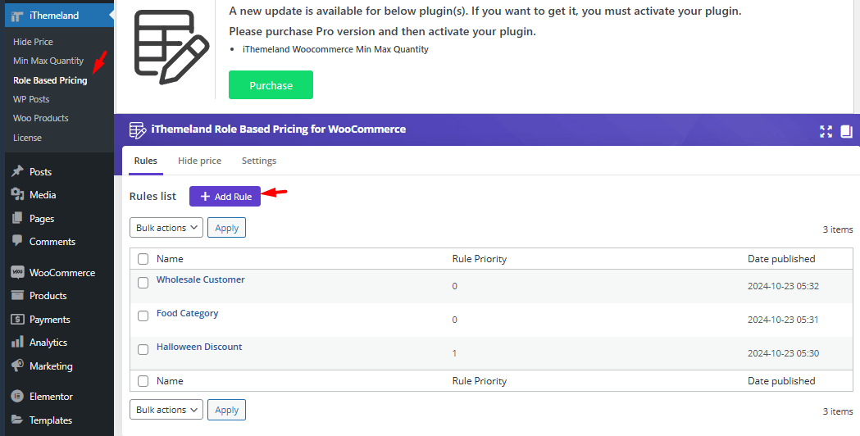
Task: Switch to the Hide price tab
Action: point(199,161)
